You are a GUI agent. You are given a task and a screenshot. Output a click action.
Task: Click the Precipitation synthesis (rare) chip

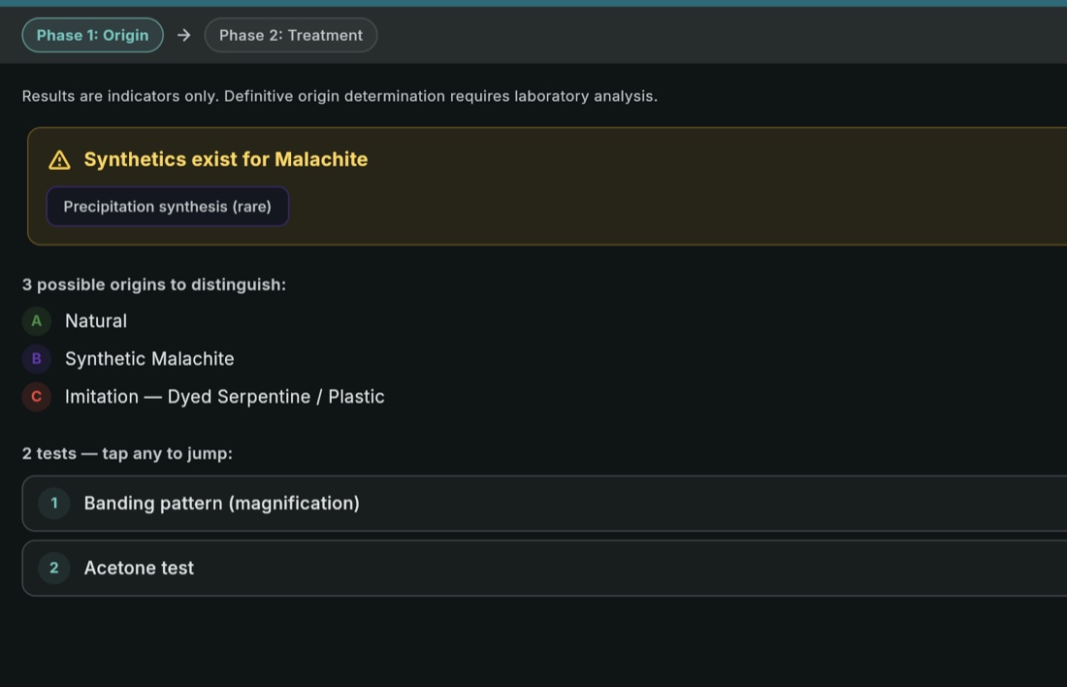pos(167,206)
